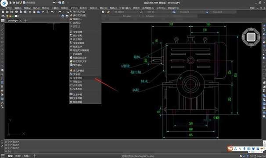Open the multileader style Standard dropdown
This screenshot has width=266, height=158.
(x=223, y=12)
